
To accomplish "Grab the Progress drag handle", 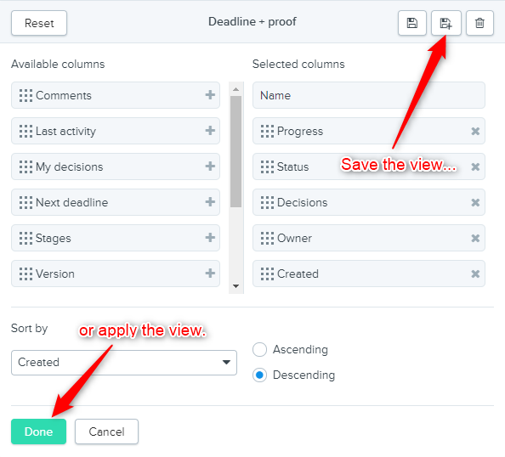I will click(x=267, y=132).
